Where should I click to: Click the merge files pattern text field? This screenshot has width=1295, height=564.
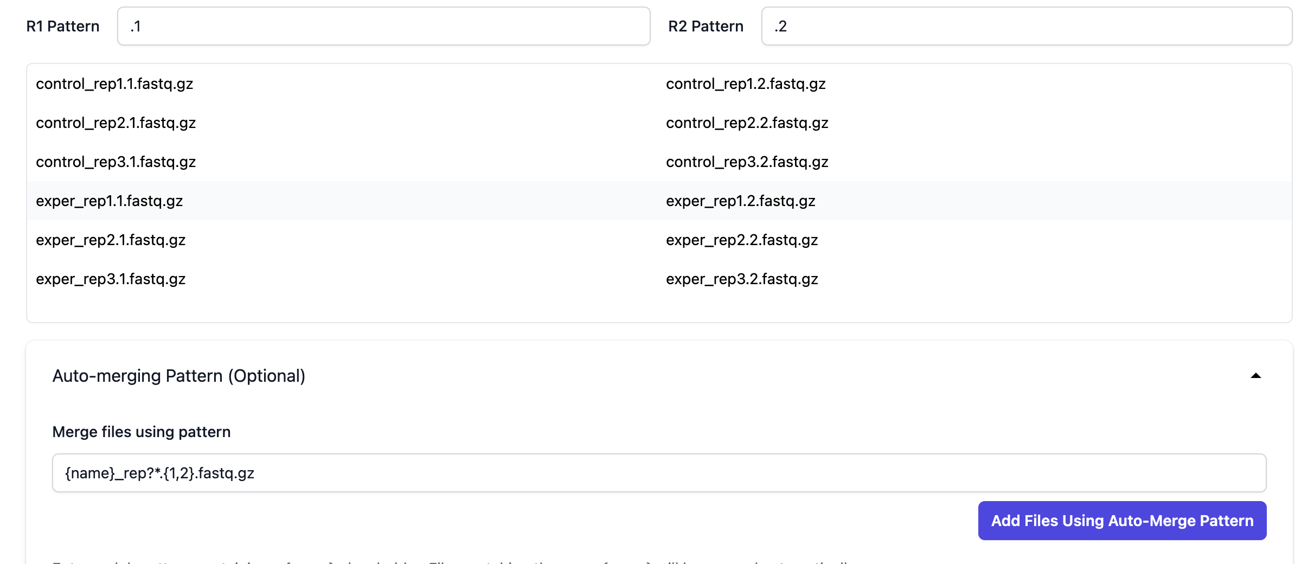tap(659, 473)
